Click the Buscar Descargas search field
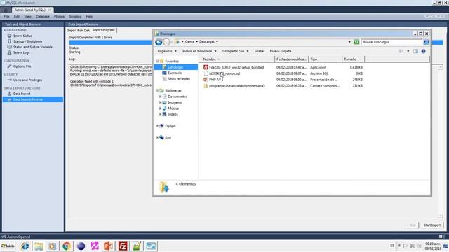 392,42
